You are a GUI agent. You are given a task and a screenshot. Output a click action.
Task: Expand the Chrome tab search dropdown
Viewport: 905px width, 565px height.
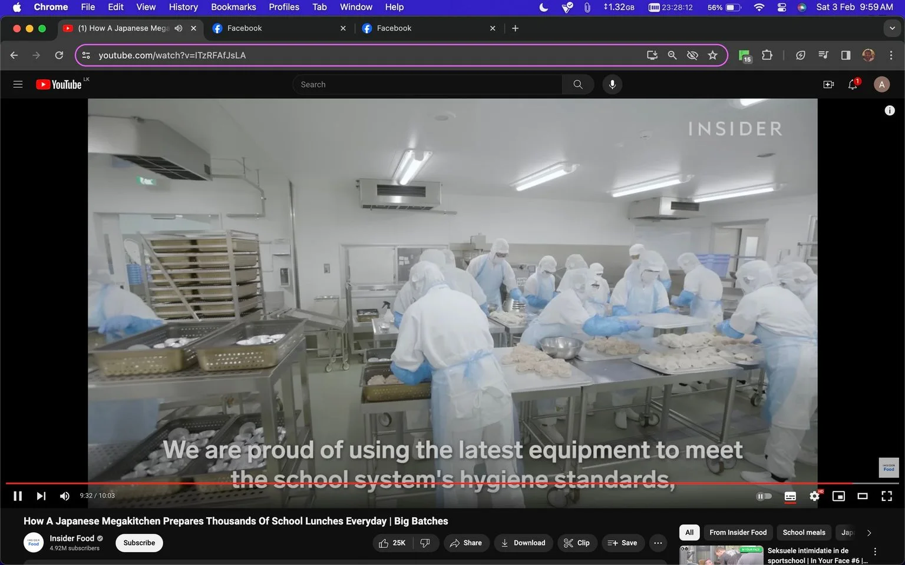click(x=892, y=28)
